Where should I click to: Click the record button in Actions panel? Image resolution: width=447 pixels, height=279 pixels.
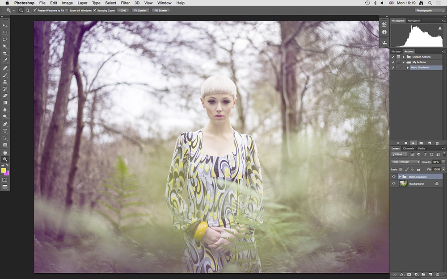[406, 143]
